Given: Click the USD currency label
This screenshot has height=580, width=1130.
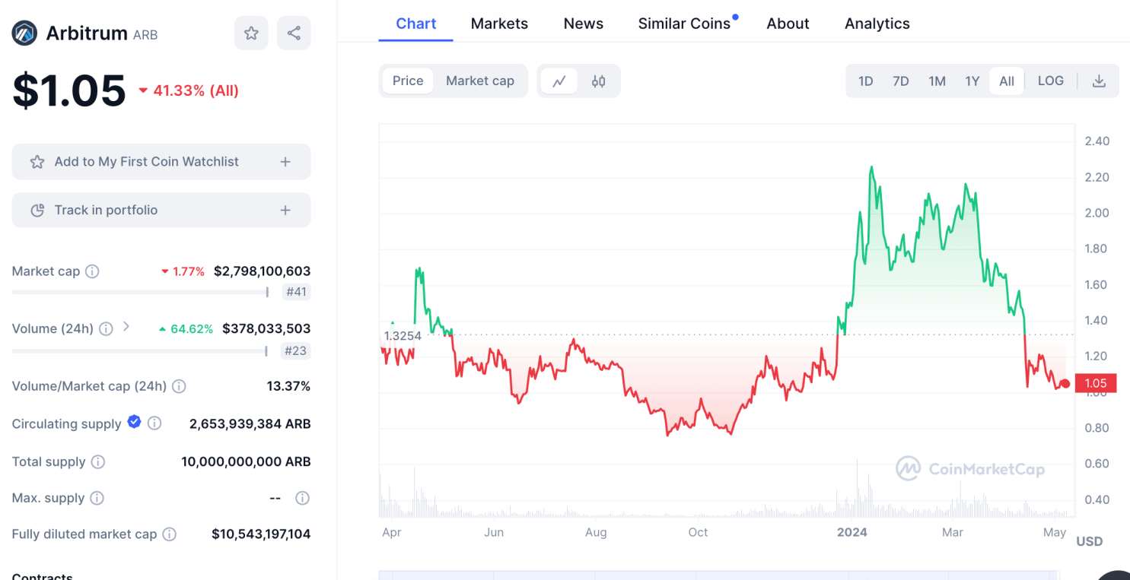Looking at the screenshot, I should (1090, 542).
